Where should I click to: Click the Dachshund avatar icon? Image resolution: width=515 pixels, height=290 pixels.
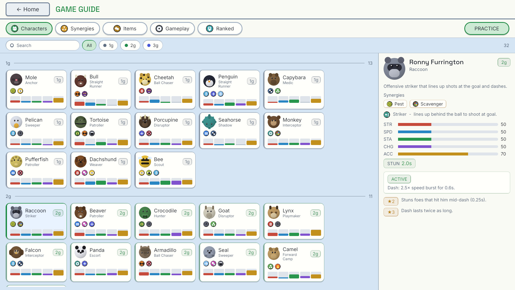click(80, 162)
